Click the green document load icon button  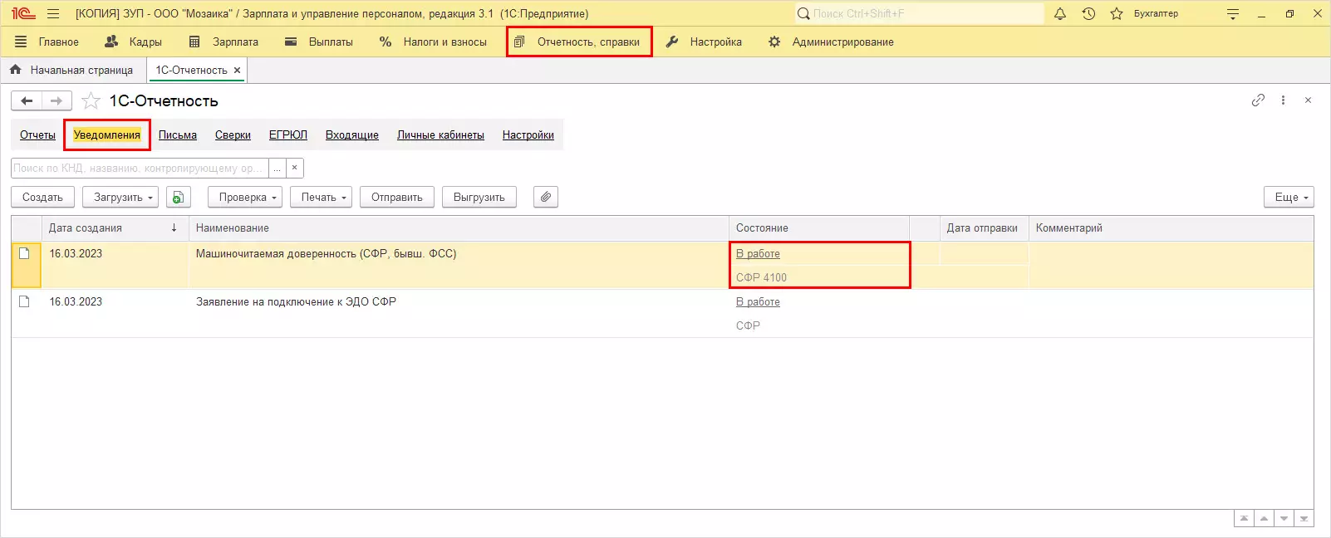click(178, 197)
